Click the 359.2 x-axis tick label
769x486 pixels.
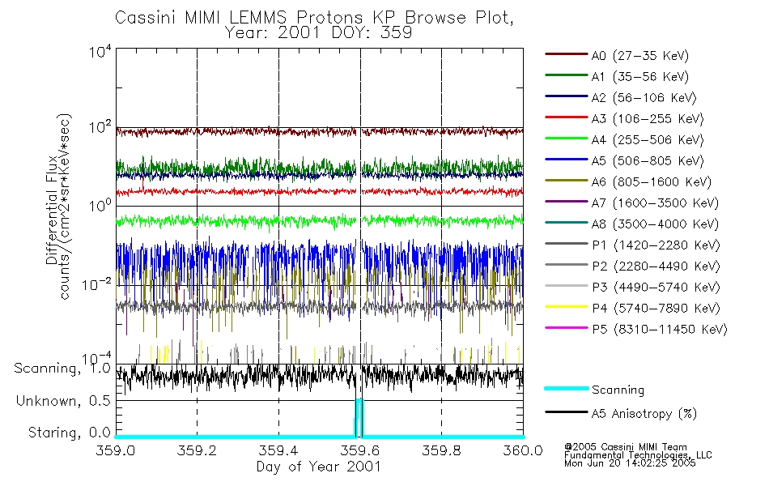197,450
